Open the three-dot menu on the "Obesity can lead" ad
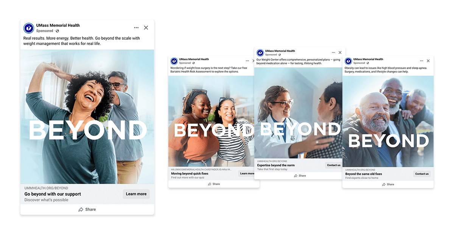This screenshot has height=227, width=454. [x=421, y=61]
